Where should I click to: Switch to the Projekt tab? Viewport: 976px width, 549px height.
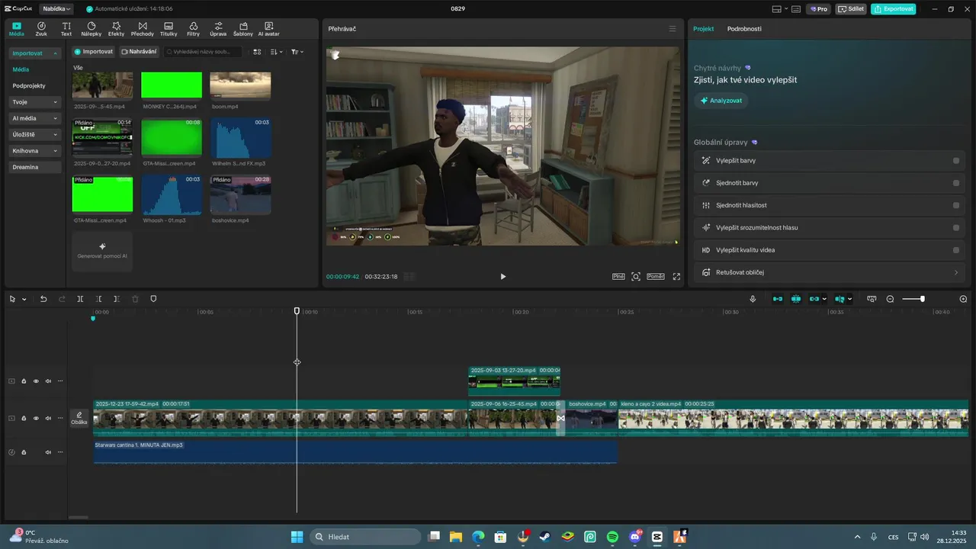pyautogui.click(x=703, y=29)
